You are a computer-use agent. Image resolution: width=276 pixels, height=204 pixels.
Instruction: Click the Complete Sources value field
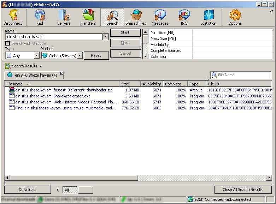click(232, 50)
